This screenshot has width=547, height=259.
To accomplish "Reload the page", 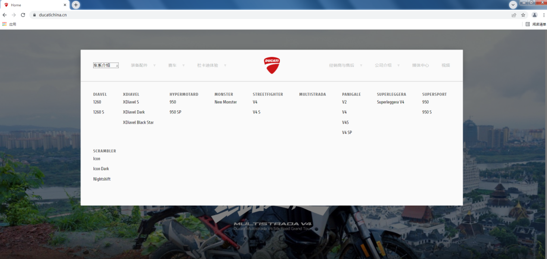I will [23, 15].
